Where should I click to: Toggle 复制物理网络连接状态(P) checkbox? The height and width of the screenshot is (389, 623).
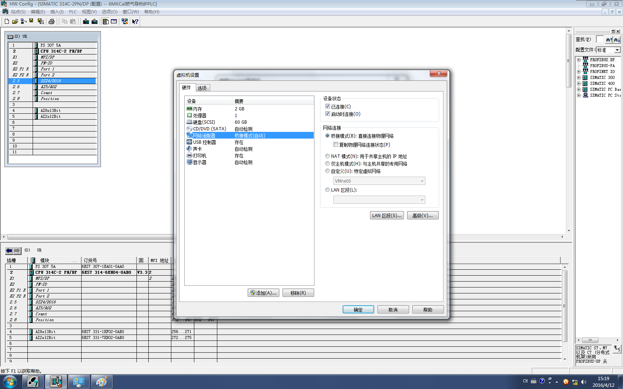[x=336, y=145]
